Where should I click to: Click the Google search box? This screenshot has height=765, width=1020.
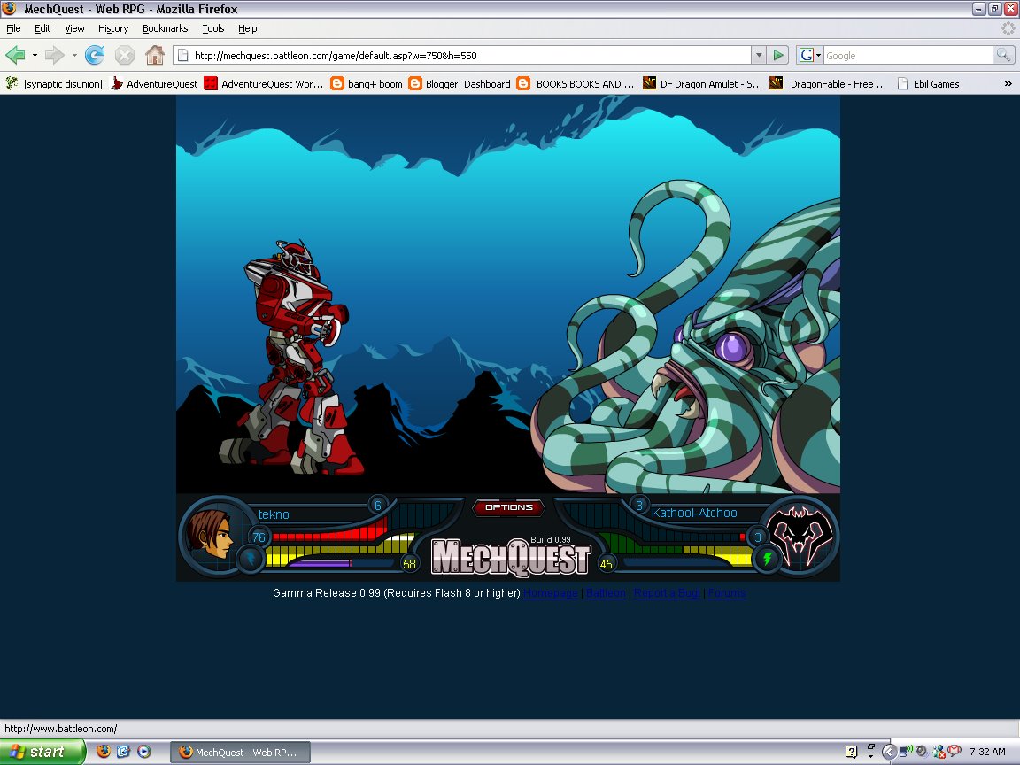pos(908,55)
